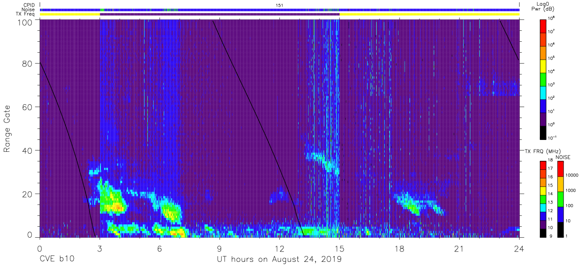Click the '1000' label on the NOISE legend

click(x=571, y=190)
